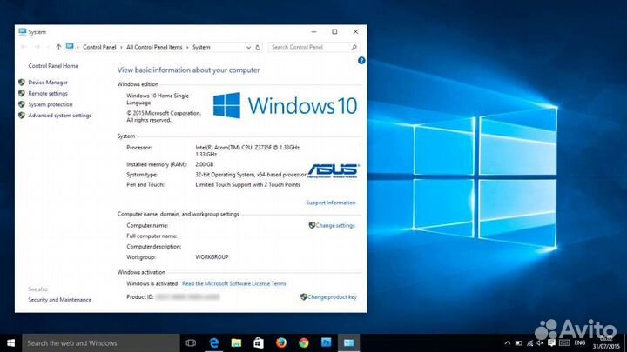Click the ENG language indicator
Image resolution: width=627 pixels, height=352 pixels.
pyautogui.click(x=580, y=342)
